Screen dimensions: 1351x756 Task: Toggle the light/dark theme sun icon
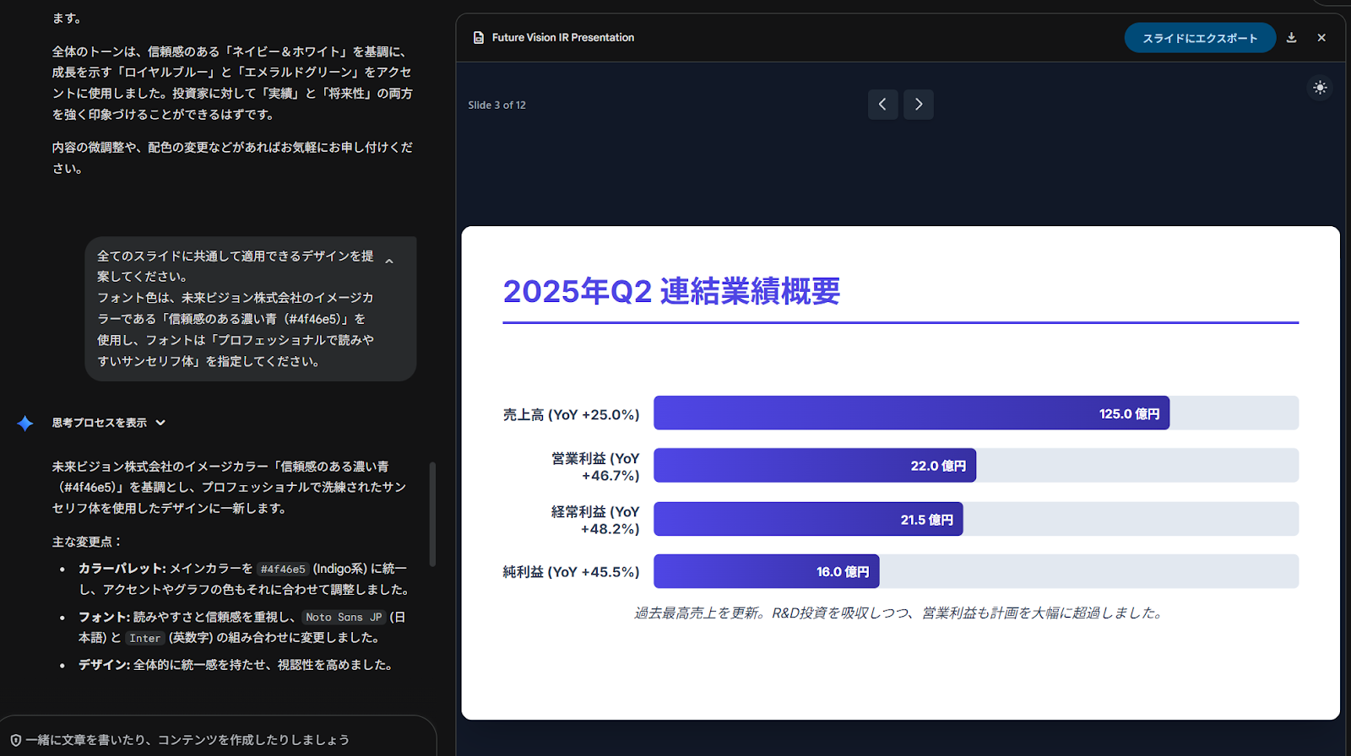coord(1320,88)
